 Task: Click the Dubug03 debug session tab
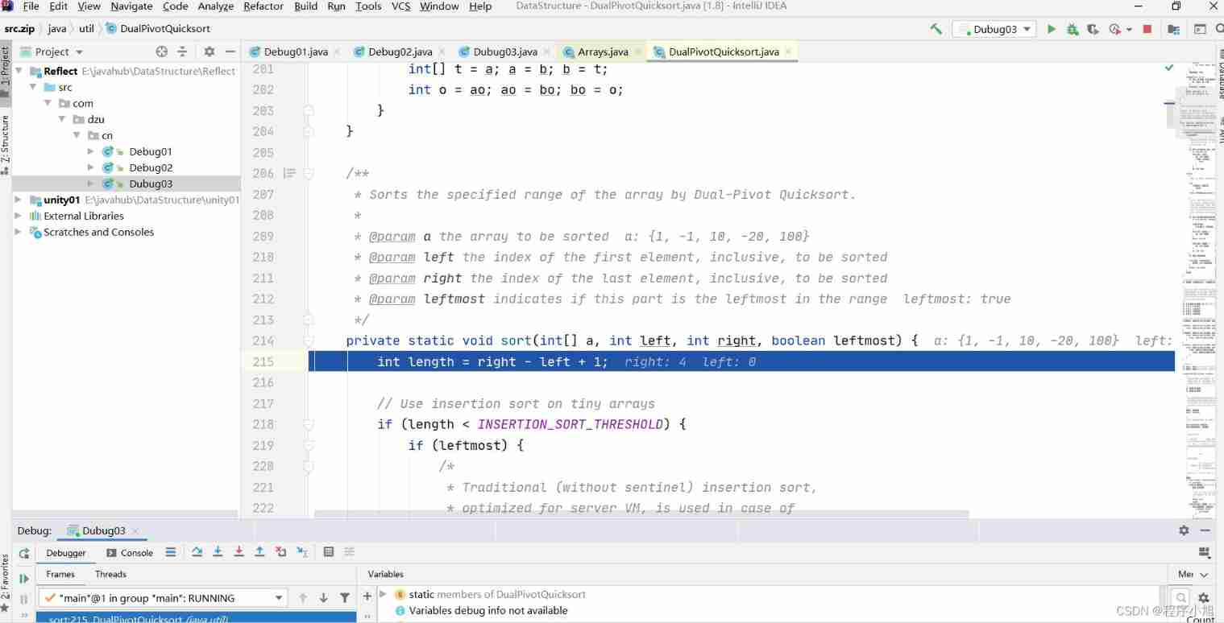[x=103, y=530]
